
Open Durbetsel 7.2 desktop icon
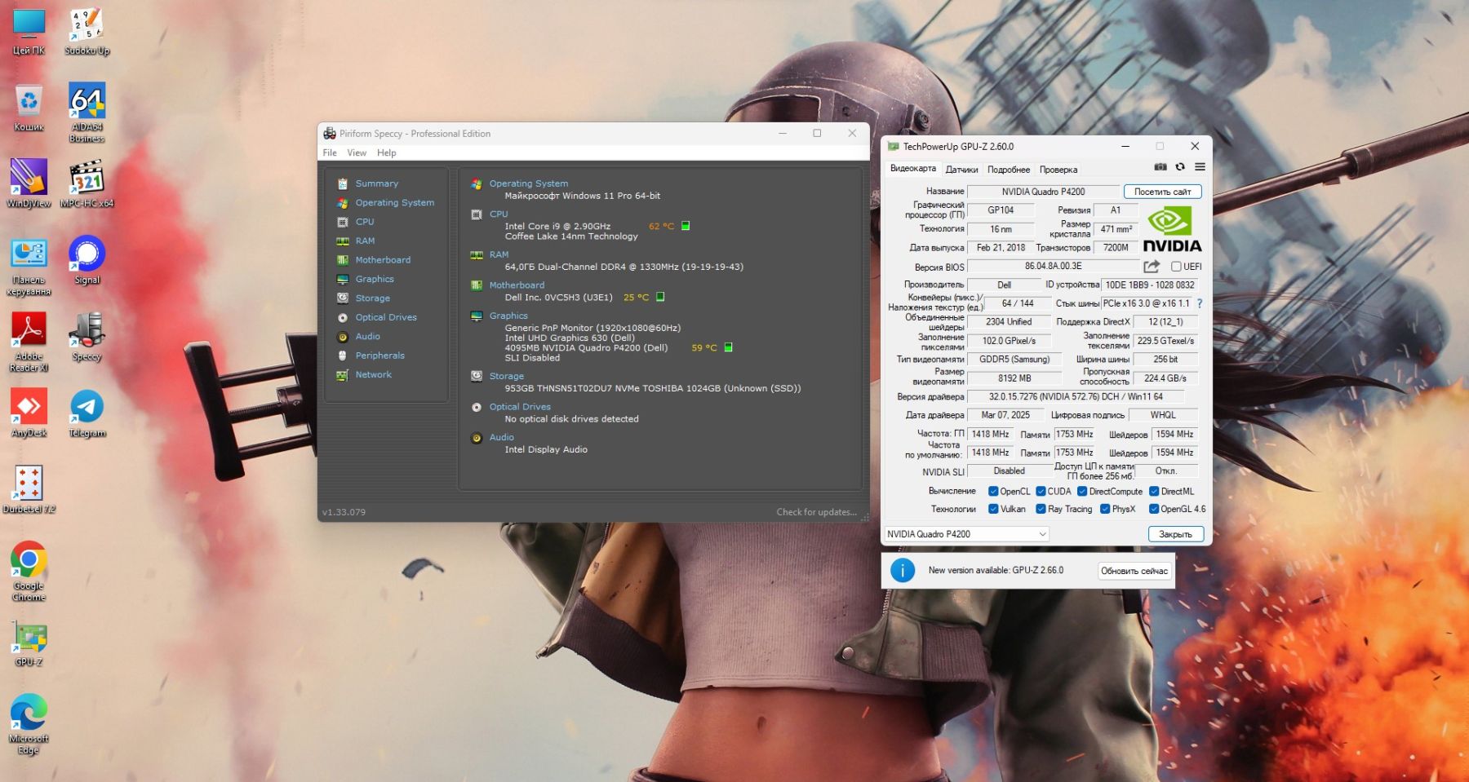tap(29, 489)
